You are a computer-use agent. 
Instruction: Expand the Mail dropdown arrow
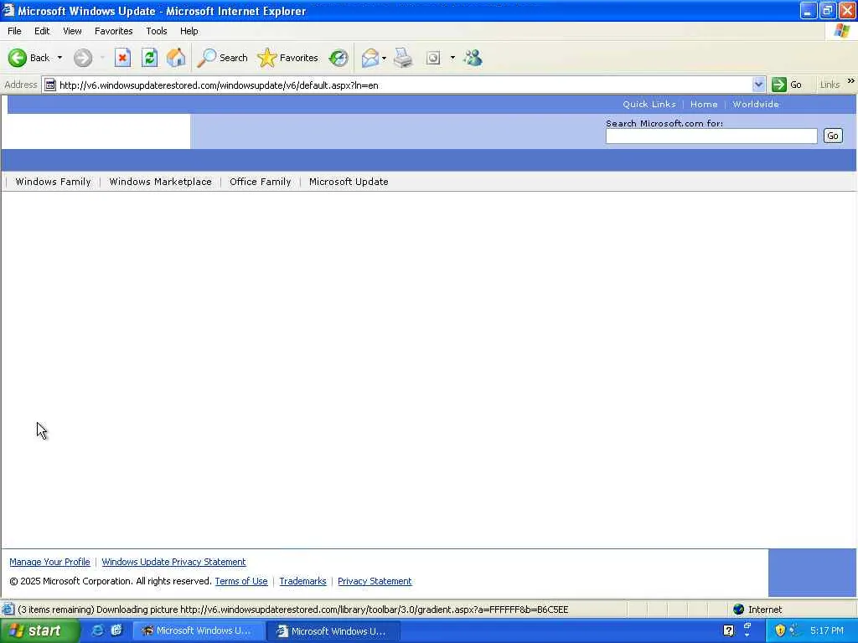384,58
